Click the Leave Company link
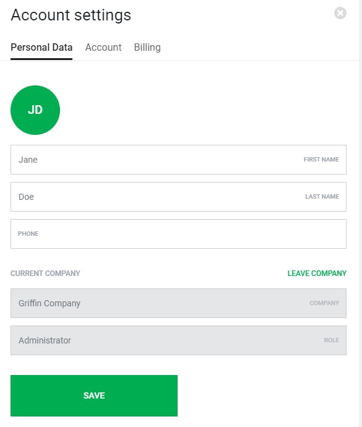The width and height of the screenshot is (362, 427). coord(317,273)
